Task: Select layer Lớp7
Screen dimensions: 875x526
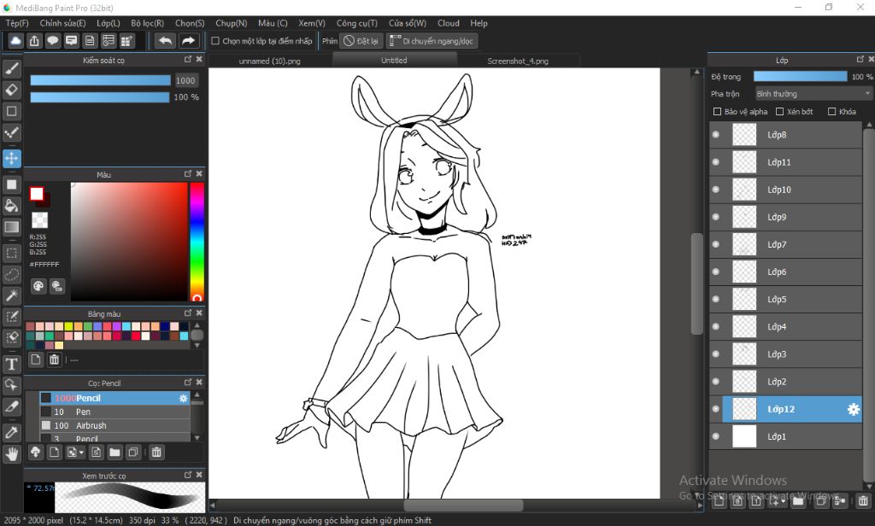Action: (786, 244)
